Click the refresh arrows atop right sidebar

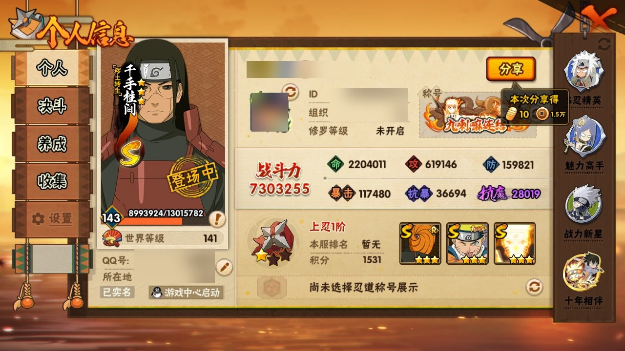(x=604, y=44)
